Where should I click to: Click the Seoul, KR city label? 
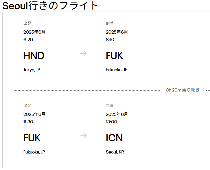pos(115,152)
